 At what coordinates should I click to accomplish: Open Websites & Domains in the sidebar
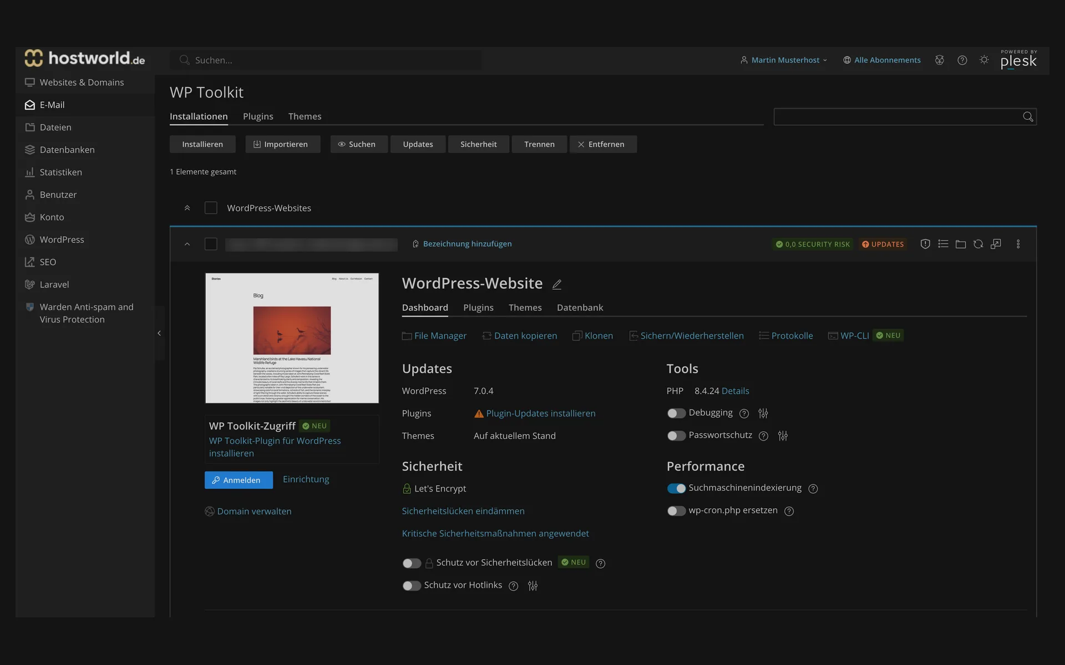click(x=85, y=82)
